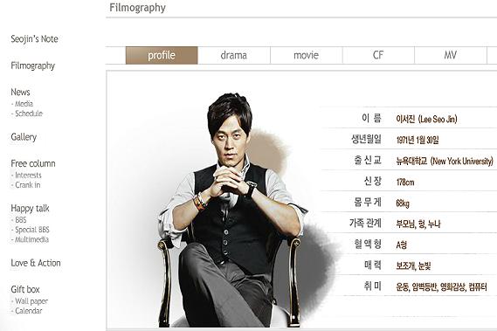Open Crank in link
497x331 pixels.
[25, 185]
